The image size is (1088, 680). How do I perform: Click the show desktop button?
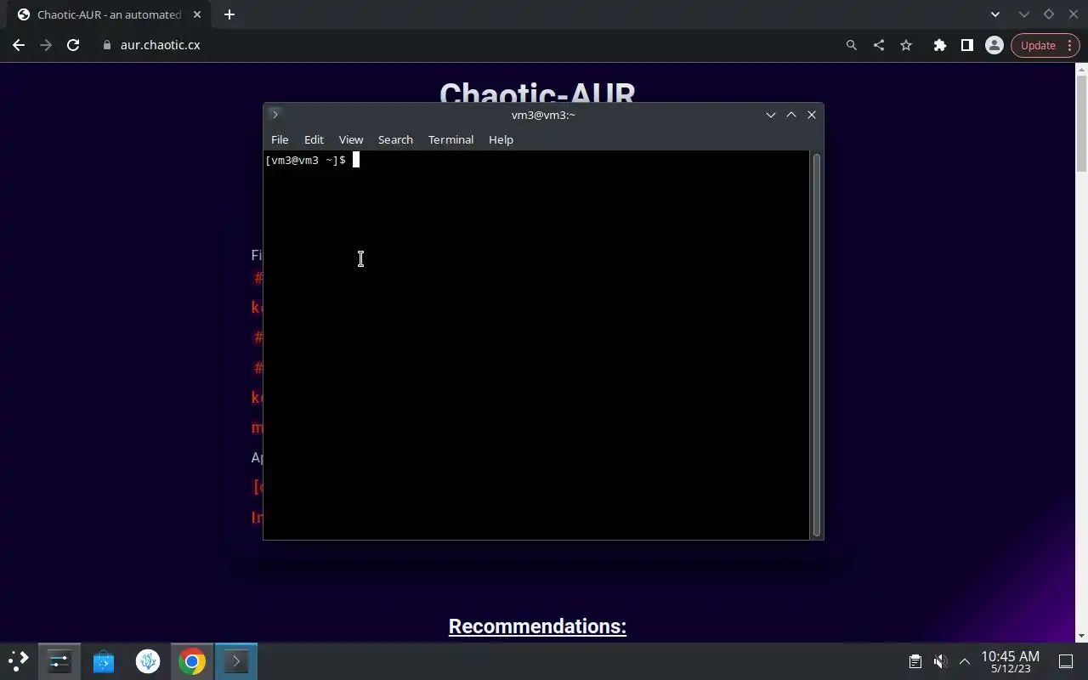tap(1065, 661)
